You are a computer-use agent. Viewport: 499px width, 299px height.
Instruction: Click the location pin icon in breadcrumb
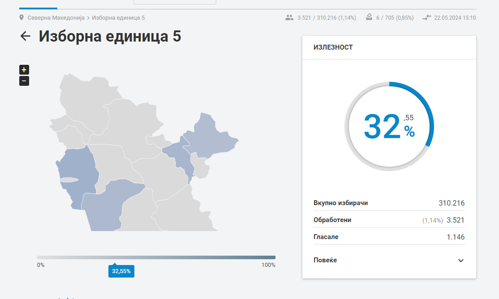pyautogui.click(x=22, y=17)
